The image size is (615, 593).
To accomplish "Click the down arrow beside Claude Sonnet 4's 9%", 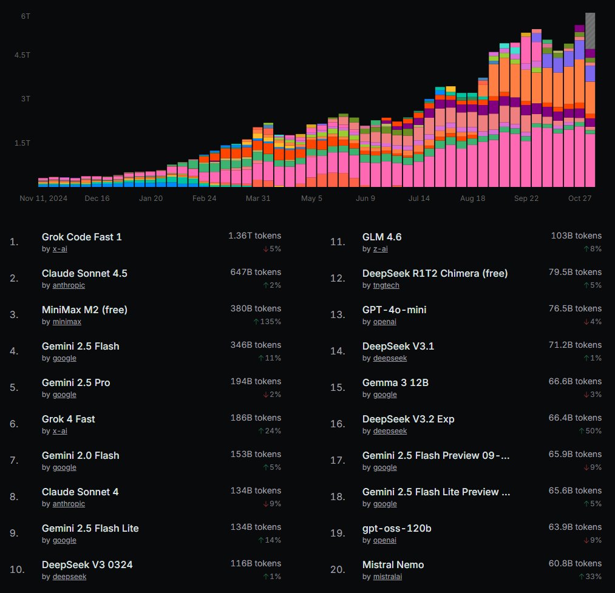I will coord(266,504).
